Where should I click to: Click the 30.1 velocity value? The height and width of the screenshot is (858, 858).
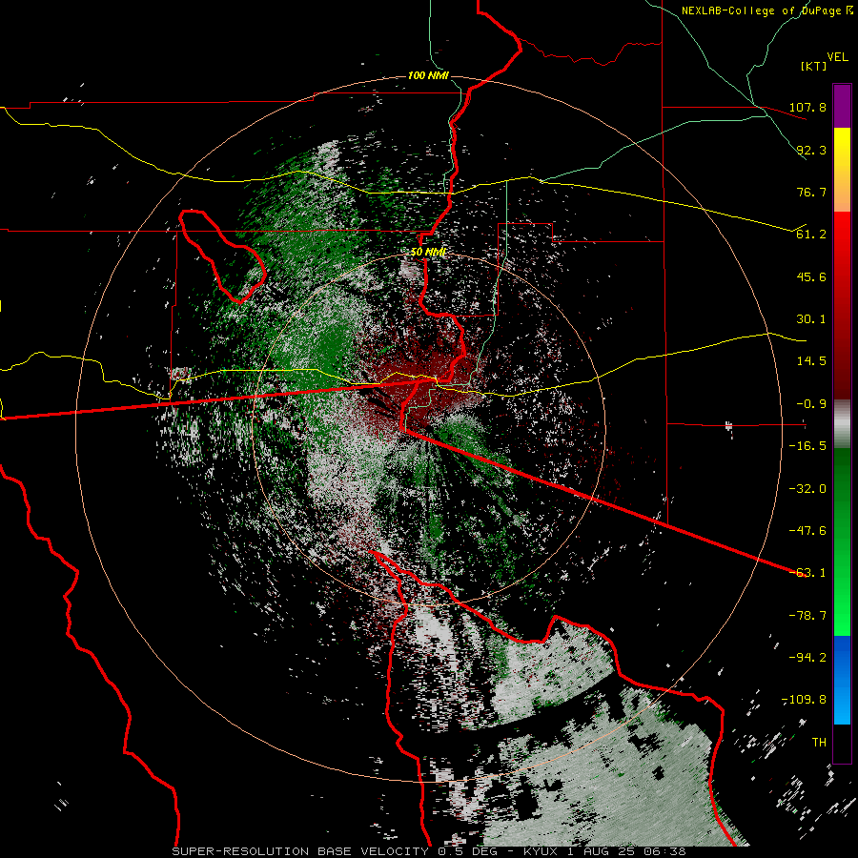pyautogui.click(x=811, y=319)
